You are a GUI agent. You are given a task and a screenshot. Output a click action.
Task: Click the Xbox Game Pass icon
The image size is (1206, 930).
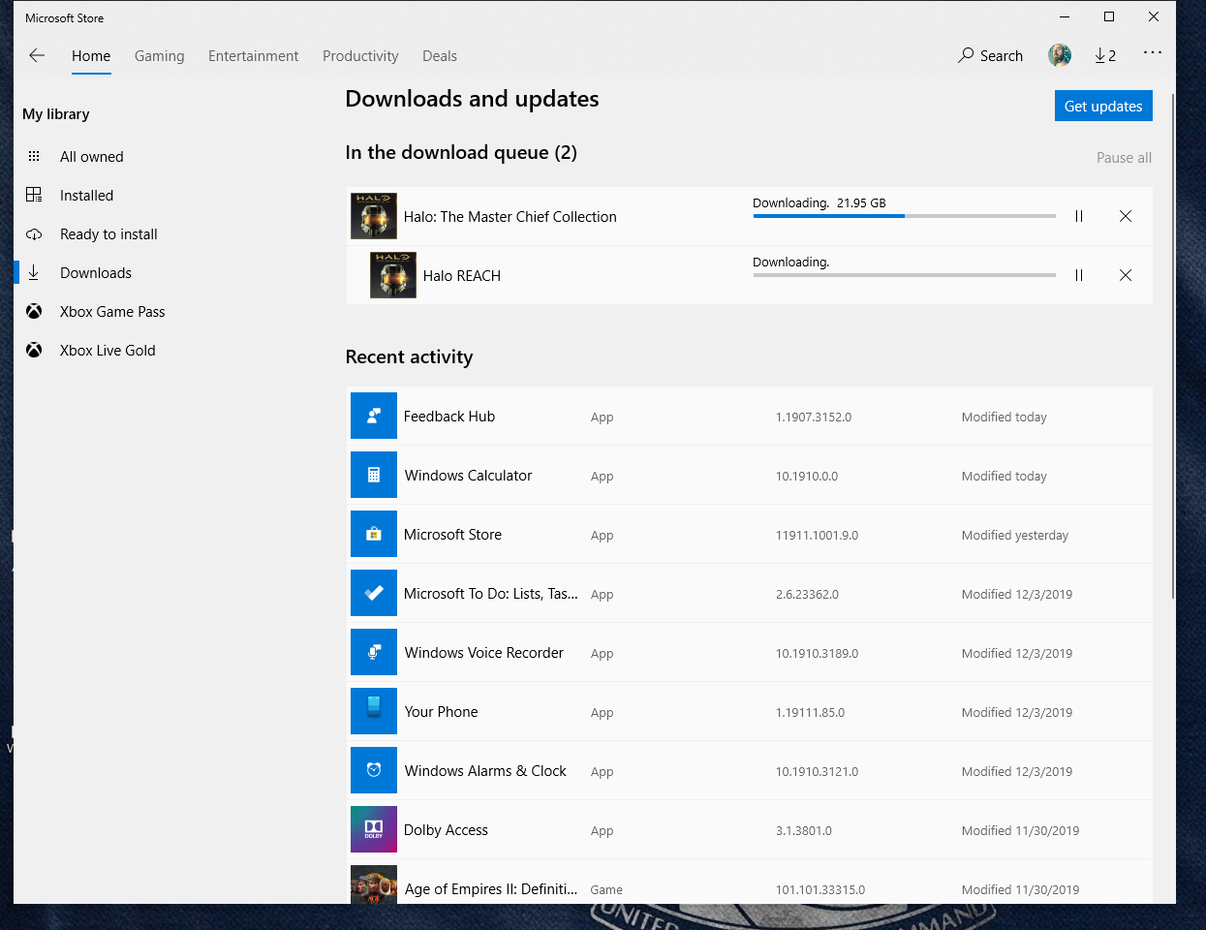(x=34, y=311)
